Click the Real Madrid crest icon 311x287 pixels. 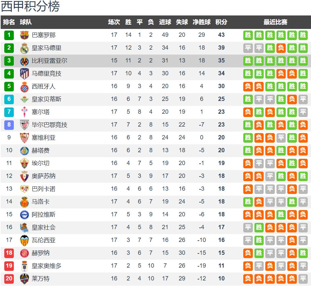(x=24, y=48)
